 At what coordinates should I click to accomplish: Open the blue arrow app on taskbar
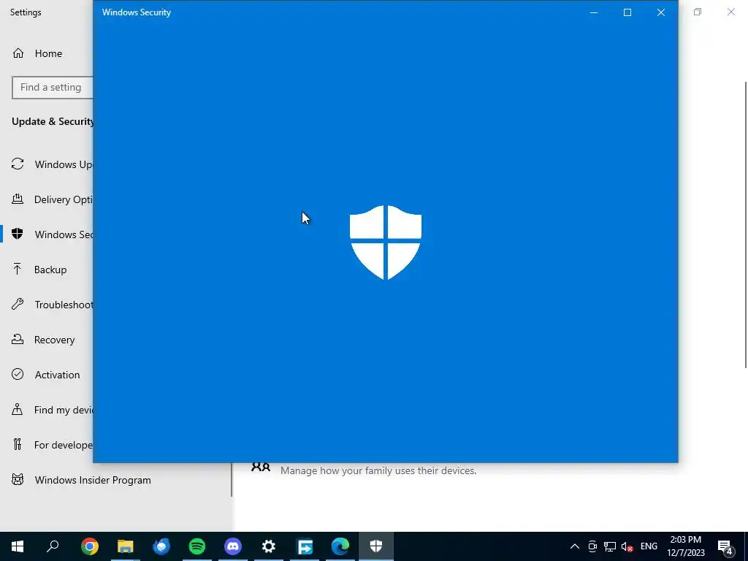point(305,546)
